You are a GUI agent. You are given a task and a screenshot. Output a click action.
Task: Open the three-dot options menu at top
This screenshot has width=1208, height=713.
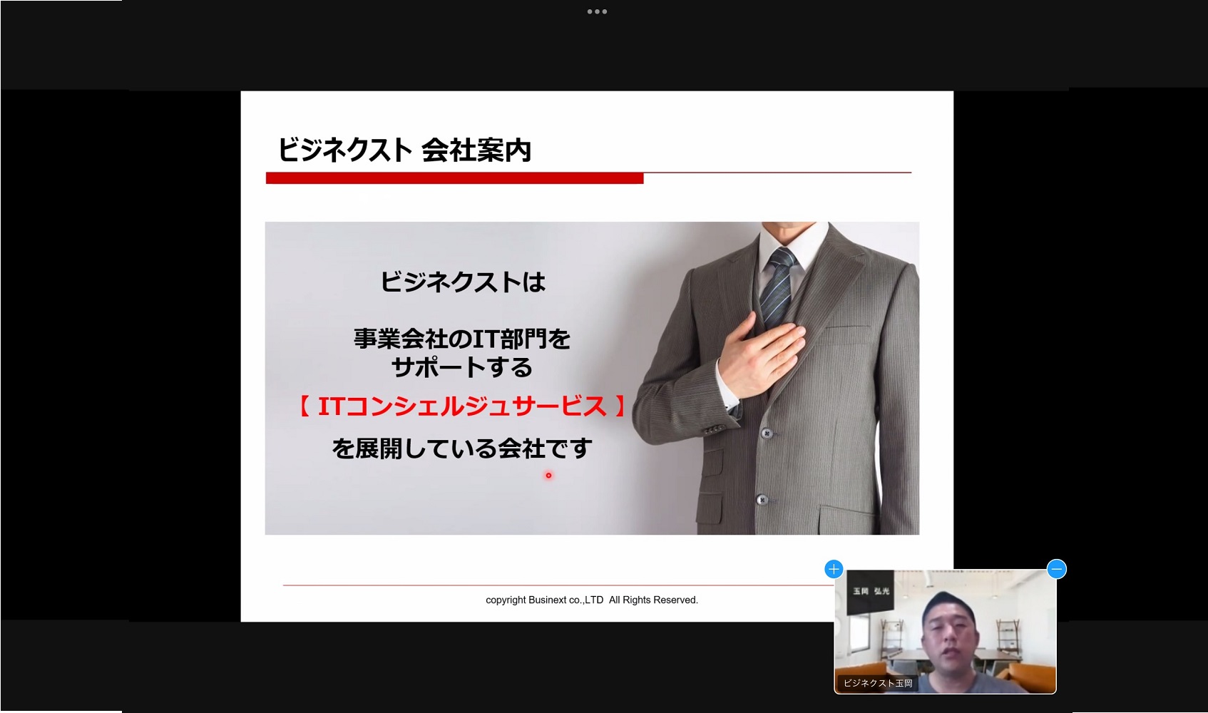pyautogui.click(x=597, y=11)
